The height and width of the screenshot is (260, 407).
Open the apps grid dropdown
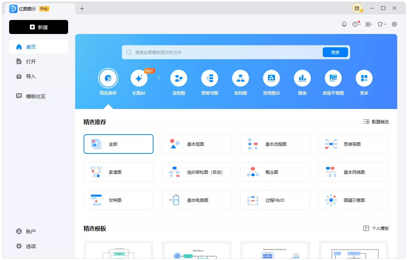(x=369, y=24)
